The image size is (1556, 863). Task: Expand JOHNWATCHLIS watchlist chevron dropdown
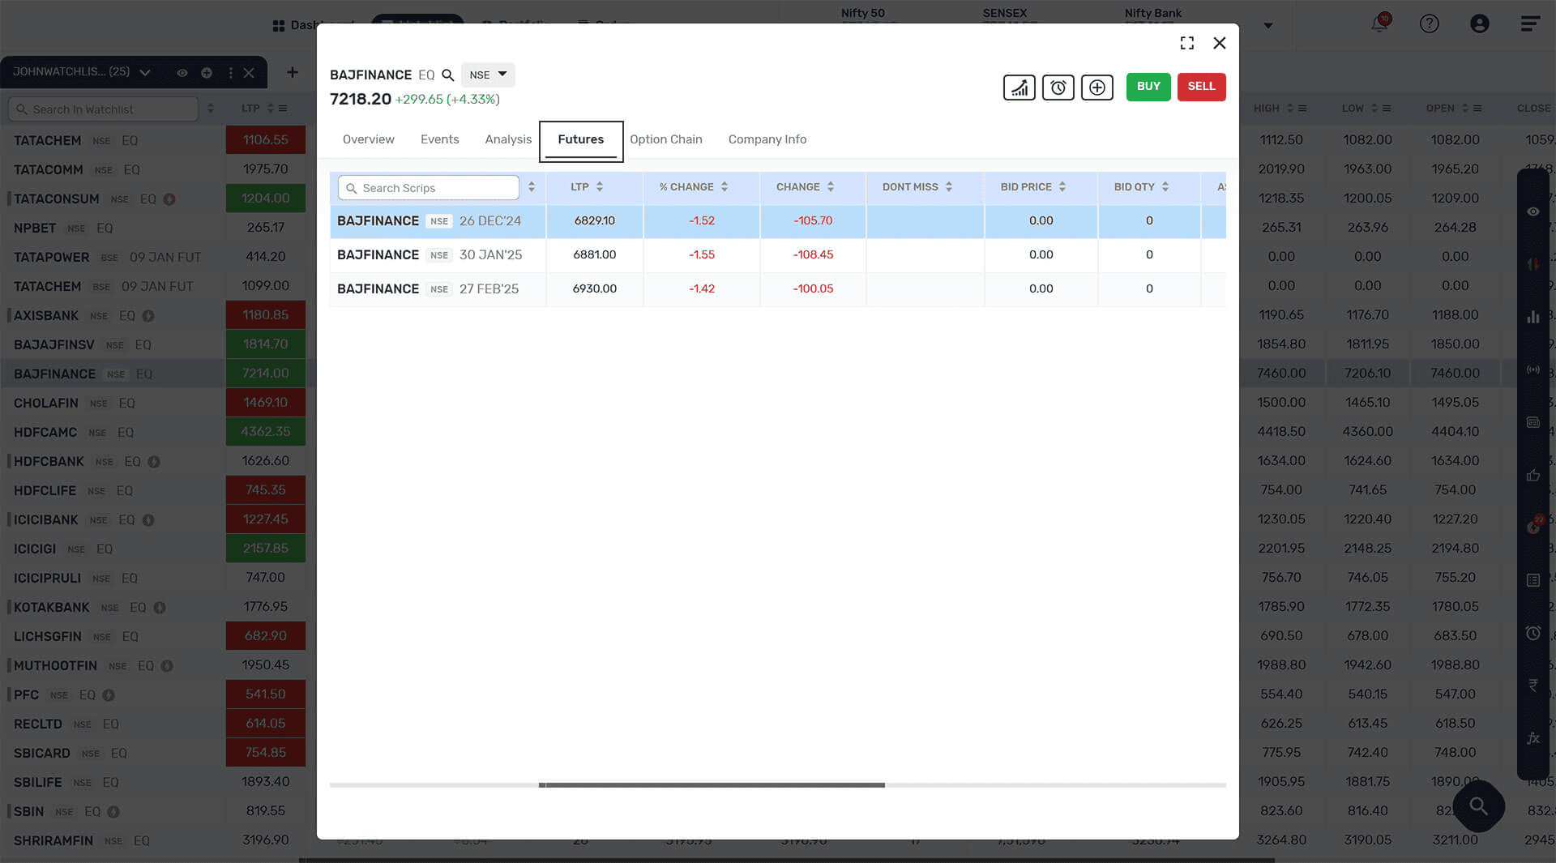coord(145,73)
